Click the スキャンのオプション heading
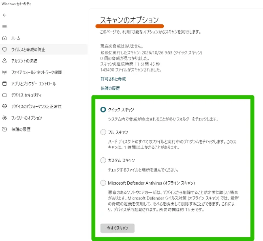The image size is (263, 241). 129,20
